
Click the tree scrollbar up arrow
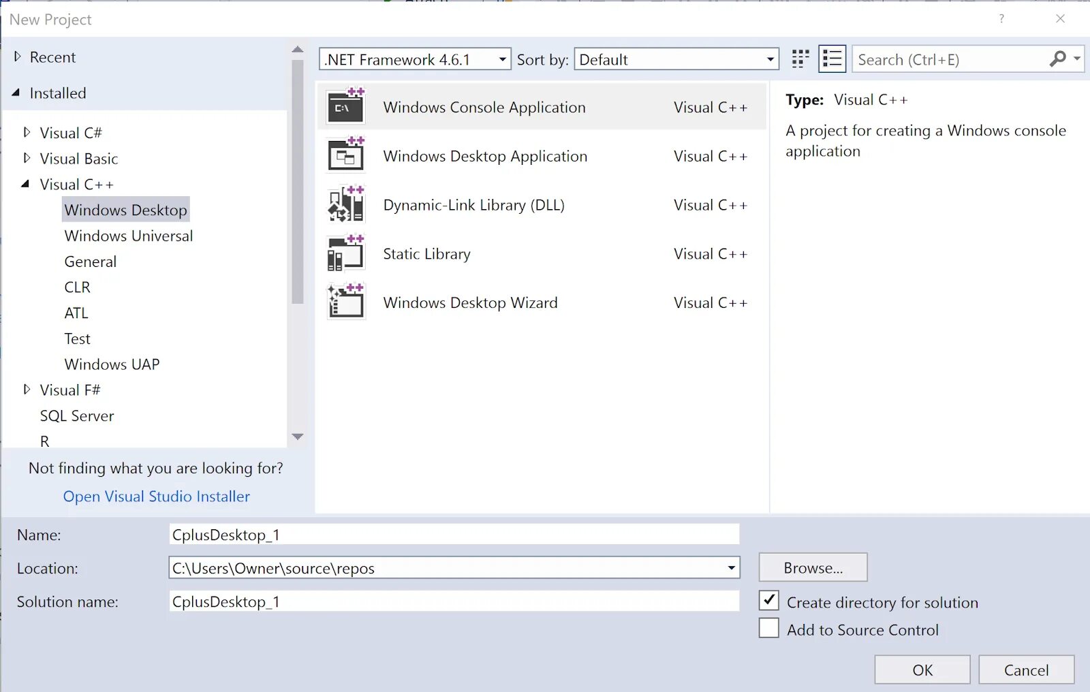point(298,50)
